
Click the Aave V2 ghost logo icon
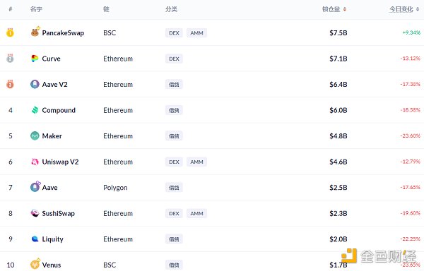(35, 84)
